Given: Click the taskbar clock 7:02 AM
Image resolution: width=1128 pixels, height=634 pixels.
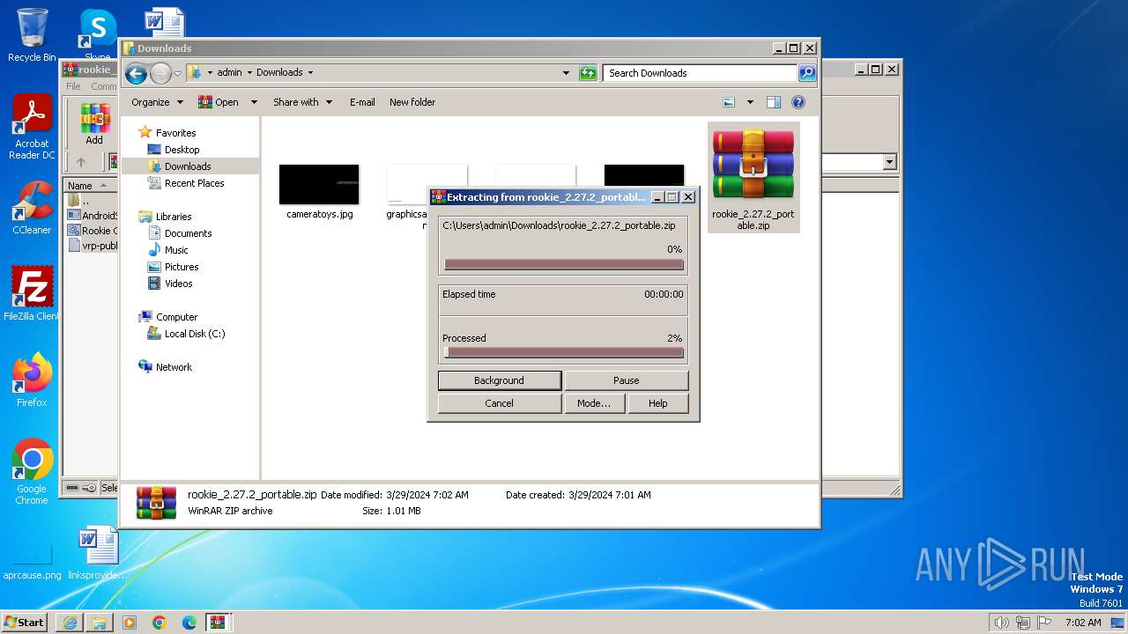Looking at the screenshot, I should 1083,623.
